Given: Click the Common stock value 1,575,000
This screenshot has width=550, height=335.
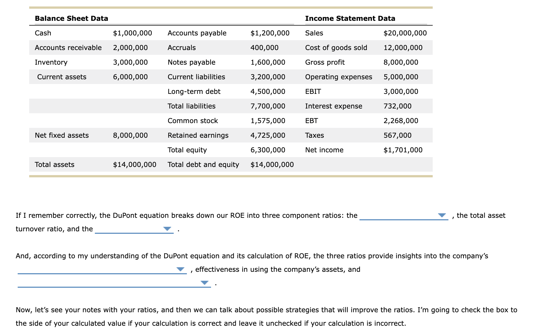Looking at the screenshot, I should (x=268, y=121).
